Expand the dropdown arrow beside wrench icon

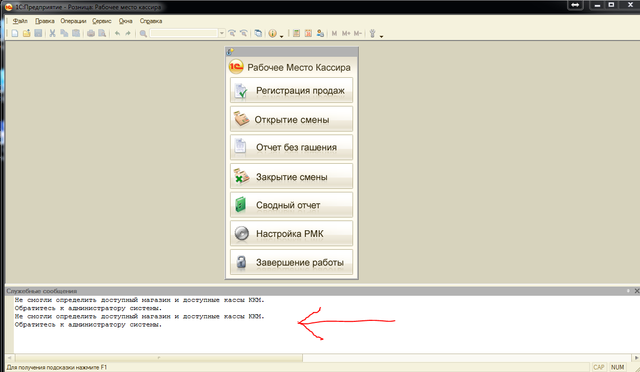click(x=381, y=35)
